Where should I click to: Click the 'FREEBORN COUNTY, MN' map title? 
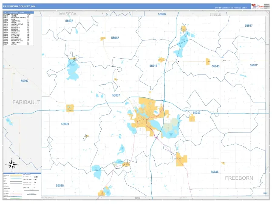pos(19,6)
